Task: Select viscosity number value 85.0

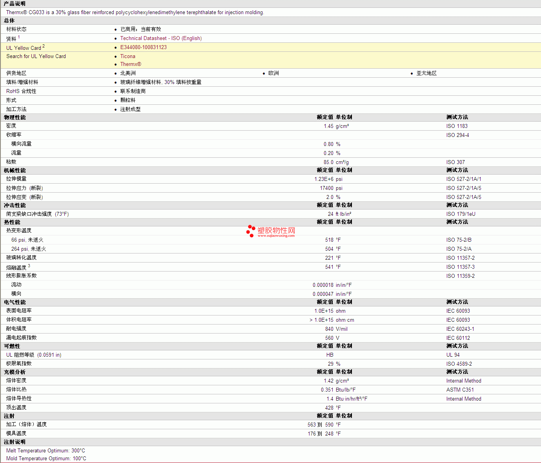Action: [x=328, y=162]
